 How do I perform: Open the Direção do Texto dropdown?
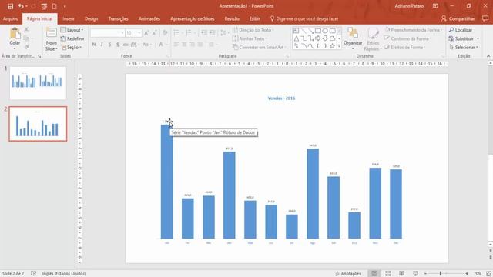[x=253, y=30]
